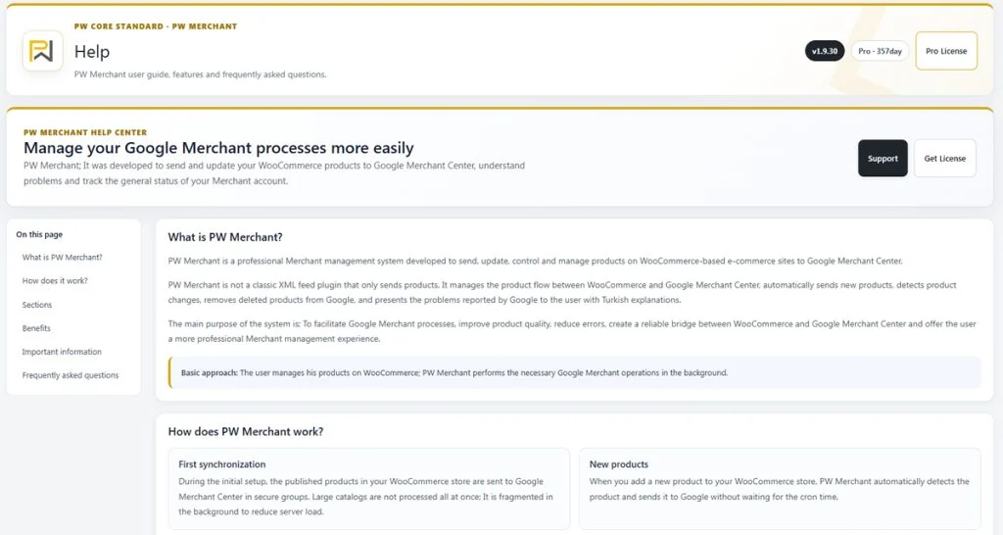The width and height of the screenshot is (1003, 535).
Task: Click the black Support button
Action: coord(883,158)
